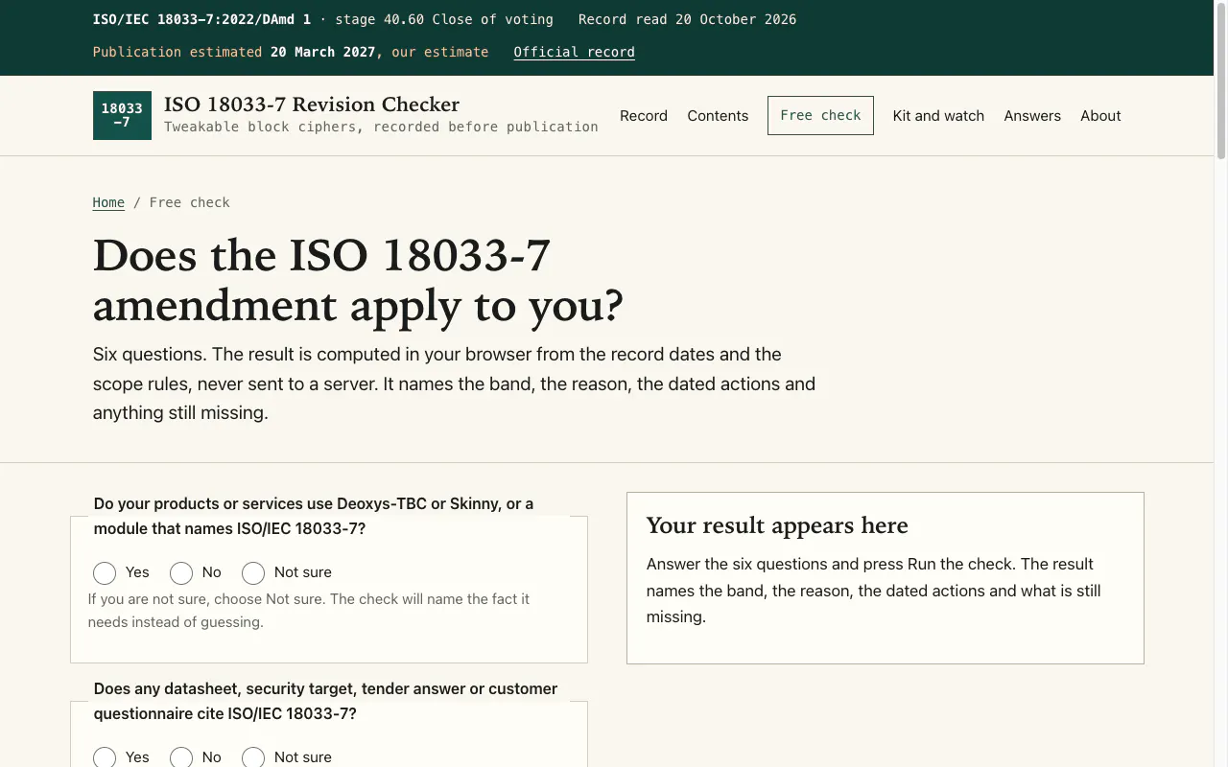Click 'ISO/IEC 18033-7:2022/DAmd 1' banner text
Image resolution: width=1228 pixels, height=767 pixels.
pos(201,19)
